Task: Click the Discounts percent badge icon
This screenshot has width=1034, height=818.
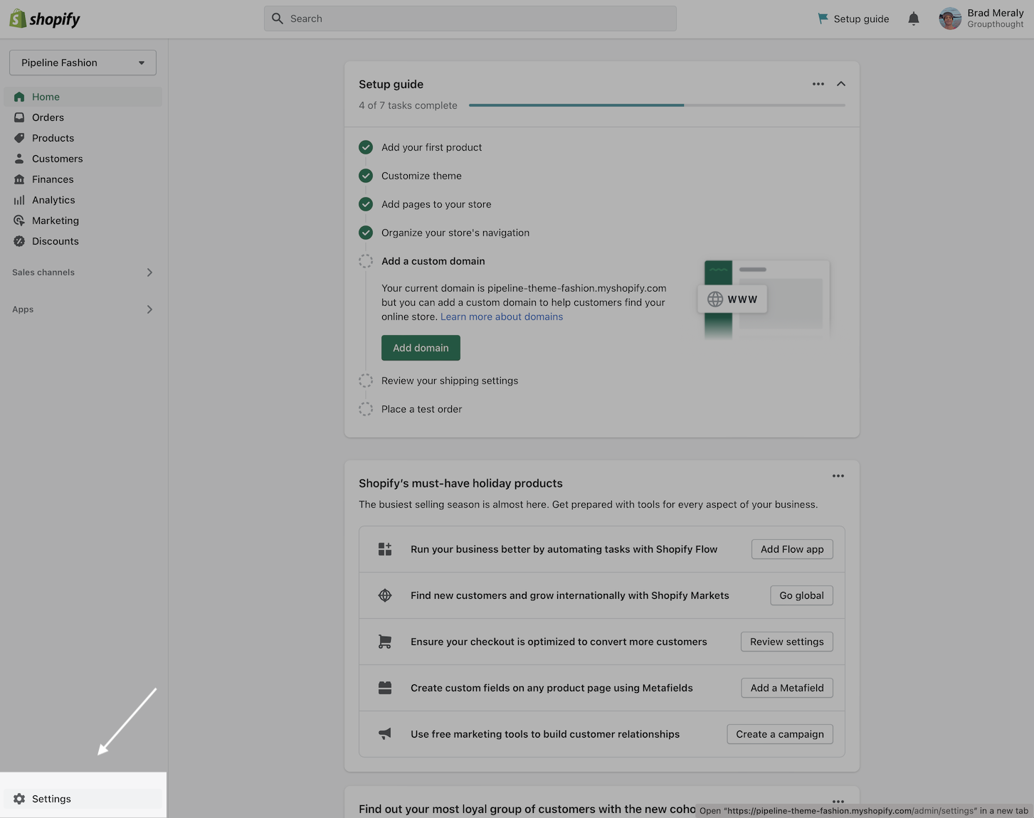Action: [19, 241]
